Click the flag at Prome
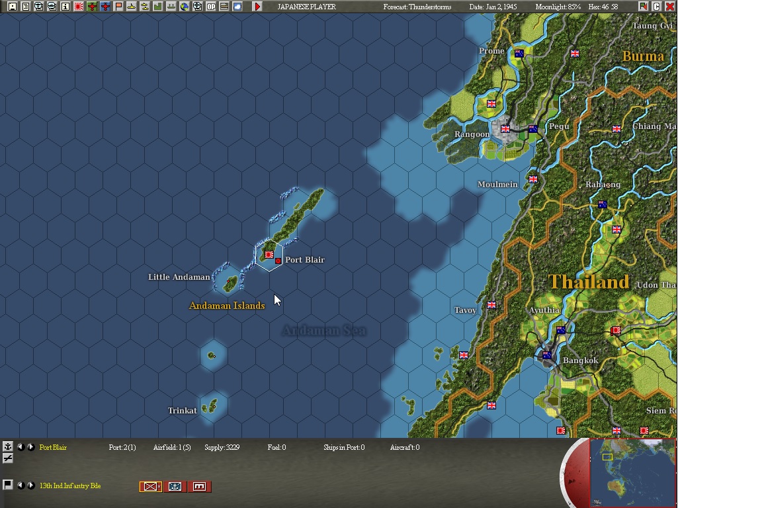 [x=519, y=54]
